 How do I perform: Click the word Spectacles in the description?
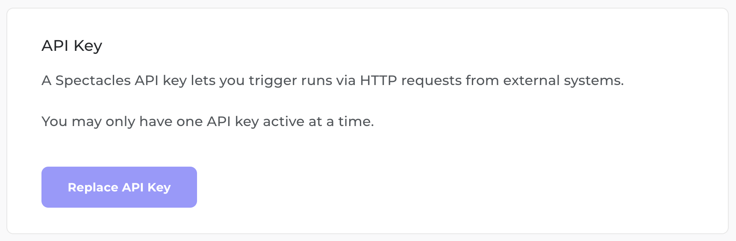pos(93,80)
